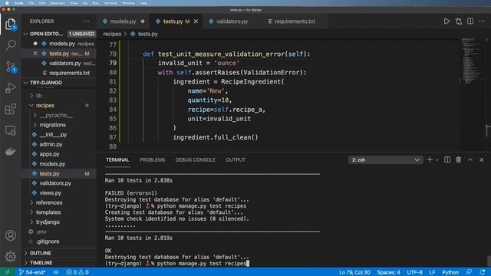Open Explorer views and more actions ellipsis

pyautogui.click(x=86, y=21)
